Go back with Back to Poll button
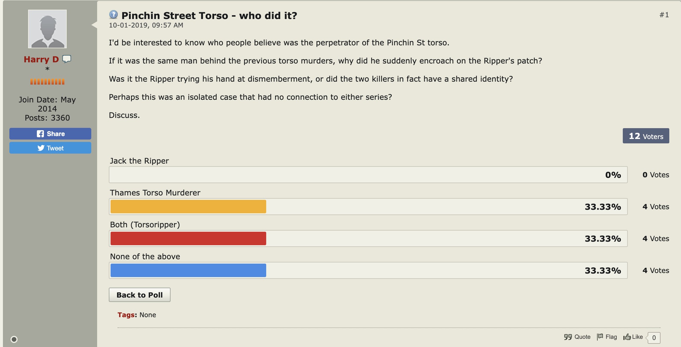Image resolution: width=681 pixels, height=347 pixels. tap(140, 295)
